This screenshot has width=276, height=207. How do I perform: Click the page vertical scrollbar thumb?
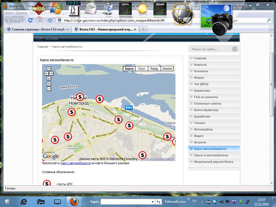tap(272, 84)
